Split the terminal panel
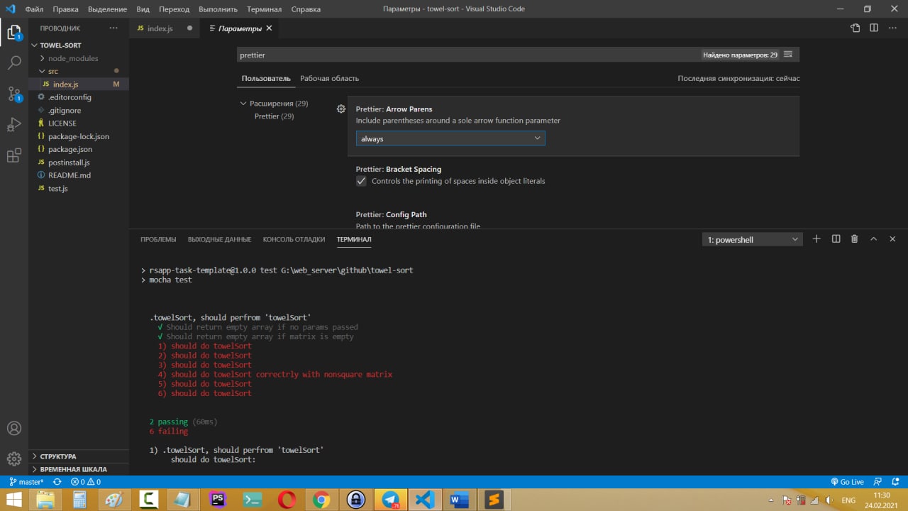 [836, 239]
